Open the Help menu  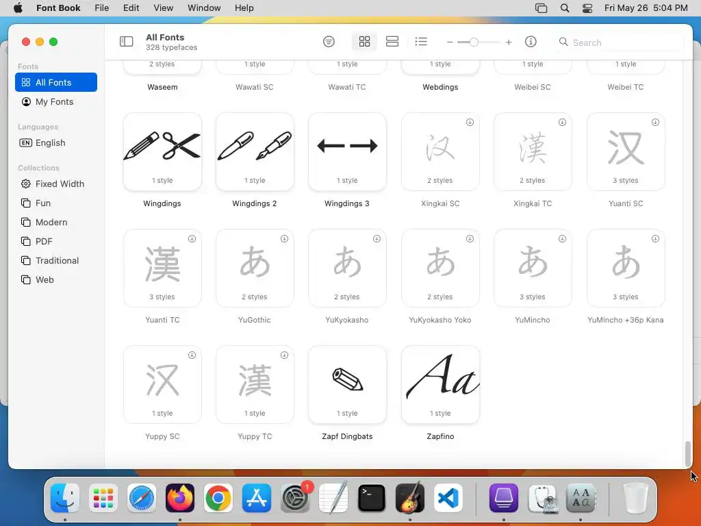(244, 8)
